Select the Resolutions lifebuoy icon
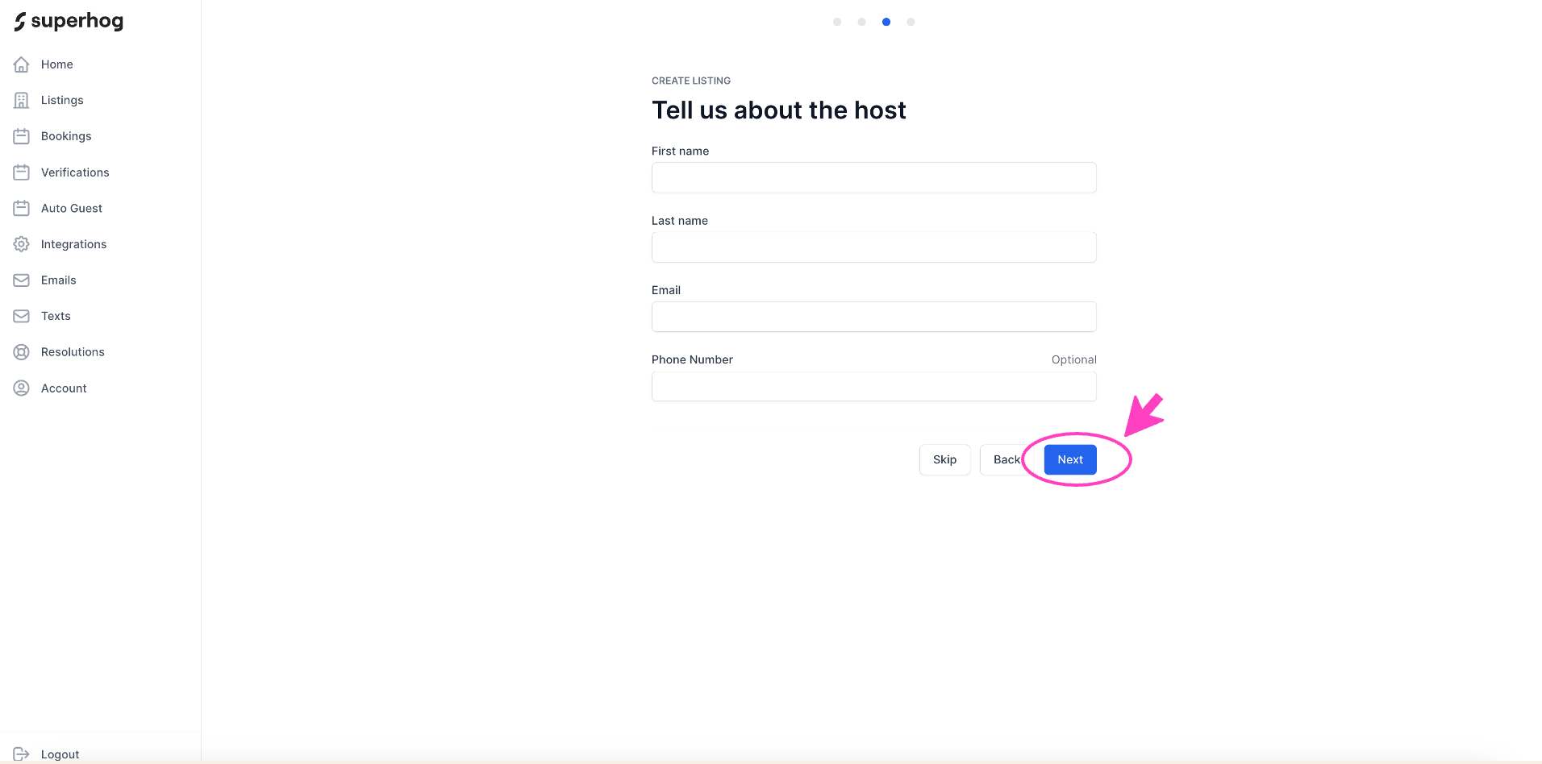The image size is (1542, 764). click(22, 352)
